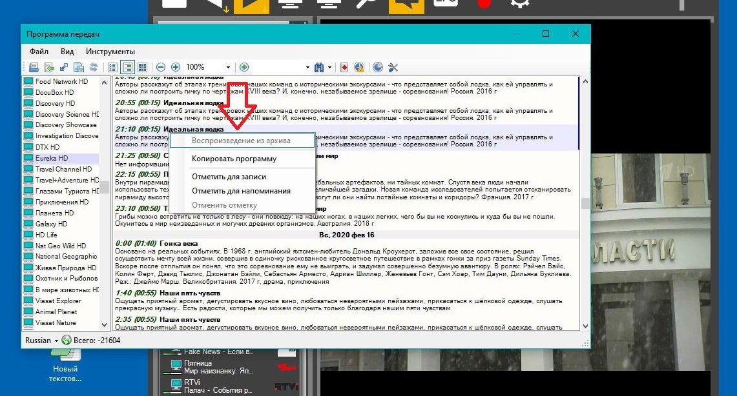Image resolution: width=737 pixels, height=396 pixels.
Task: Click the zoom out minus icon
Action: (160, 67)
